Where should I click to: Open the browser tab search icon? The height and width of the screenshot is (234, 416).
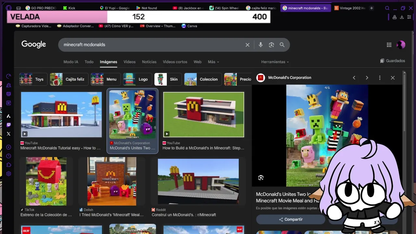(x=387, y=8)
